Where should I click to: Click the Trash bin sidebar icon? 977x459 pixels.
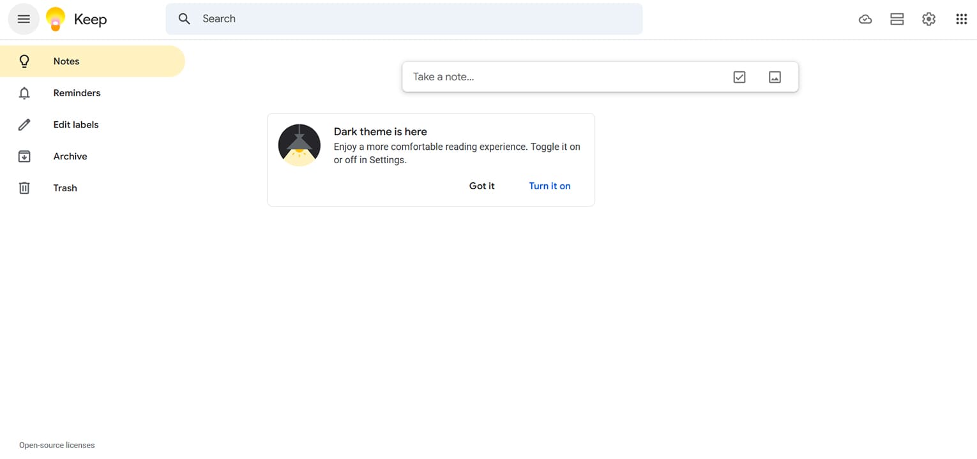[x=24, y=188]
